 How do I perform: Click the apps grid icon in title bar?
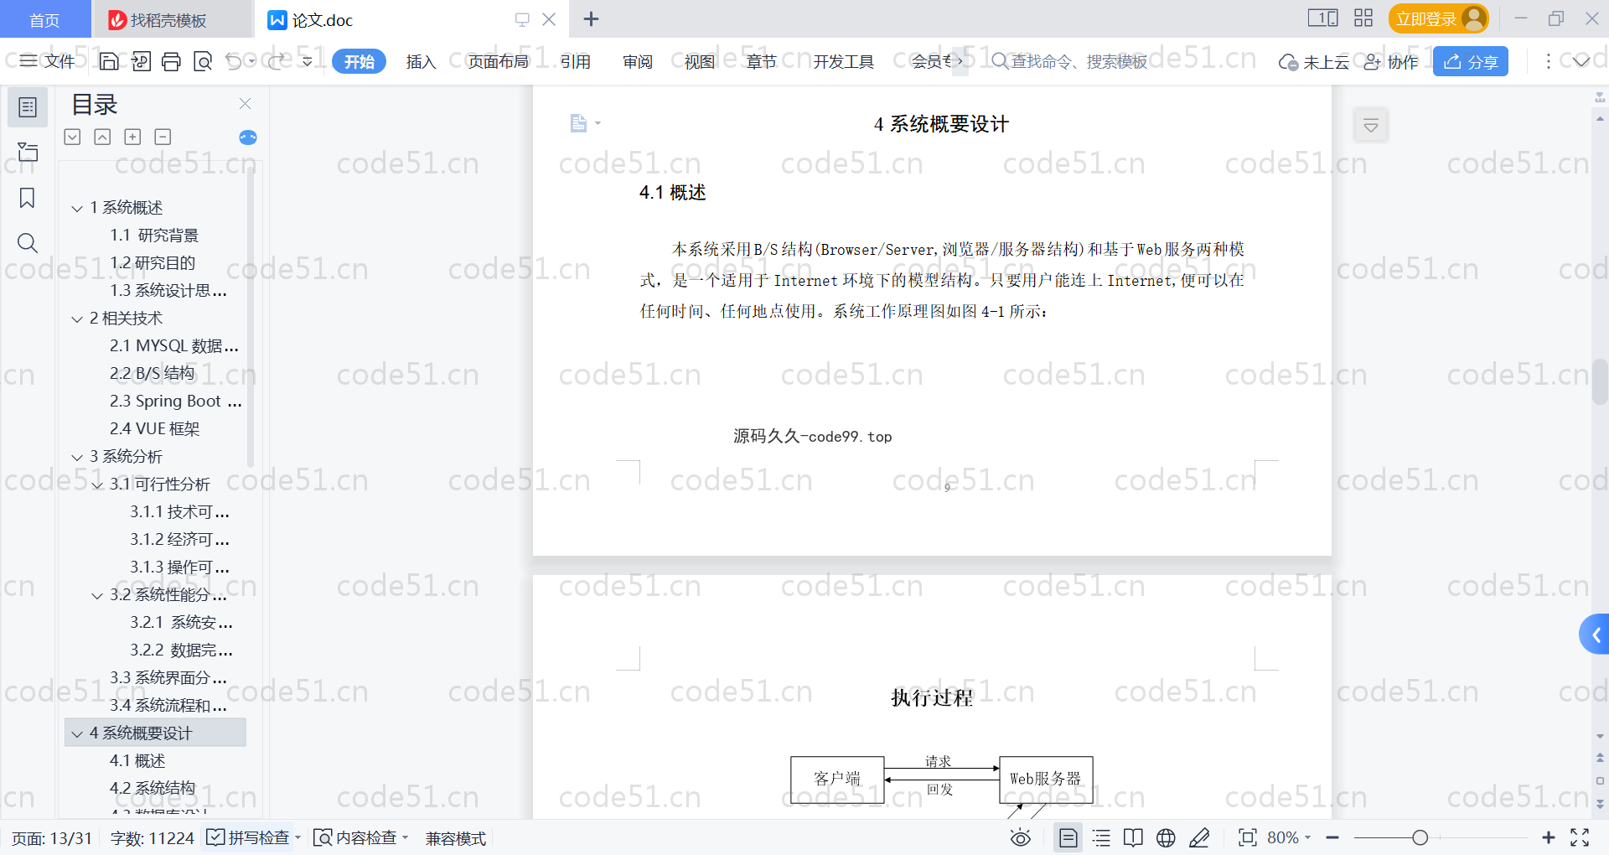pyautogui.click(x=1363, y=18)
